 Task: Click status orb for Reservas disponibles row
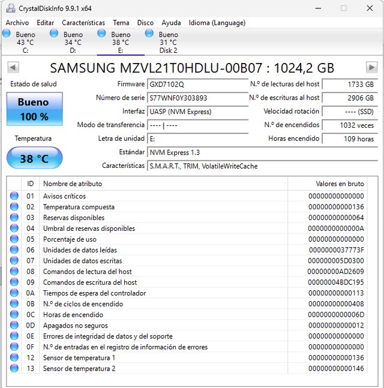[x=14, y=217]
